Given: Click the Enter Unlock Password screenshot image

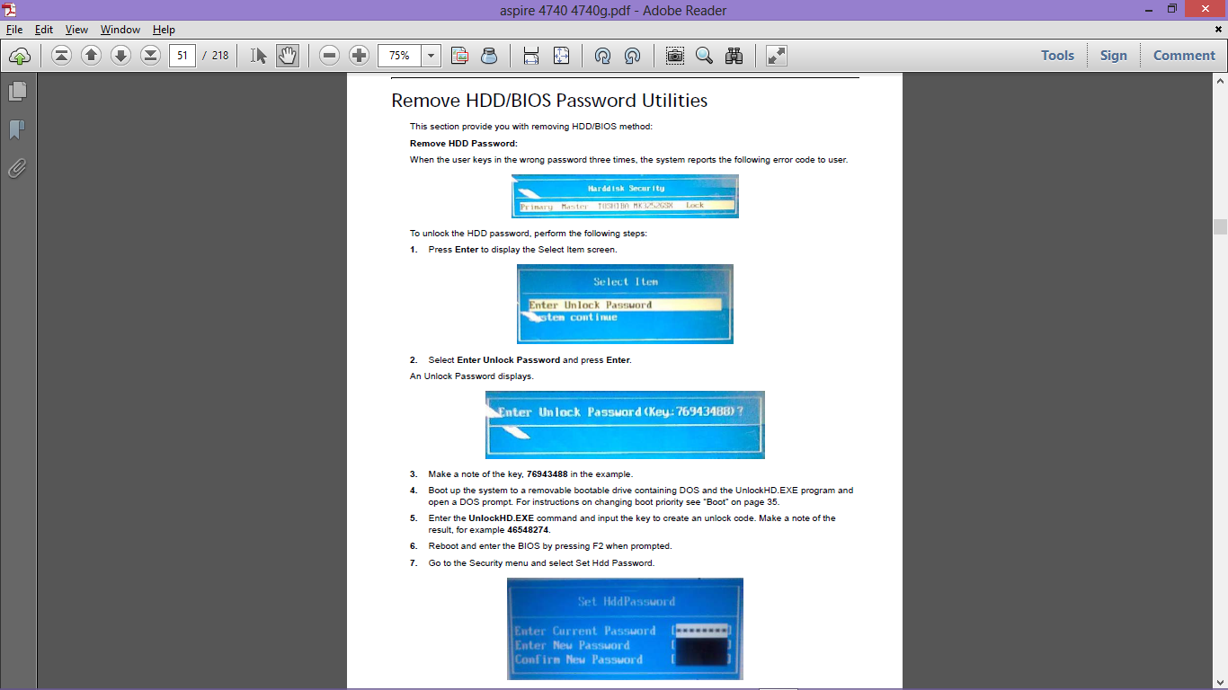Looking at the screenshot, I should pyautogui.click(x=625, y=425).
